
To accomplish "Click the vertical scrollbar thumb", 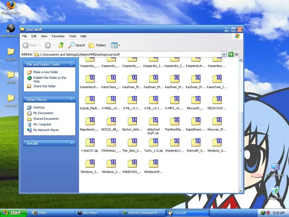I will (x=241, y=150).
